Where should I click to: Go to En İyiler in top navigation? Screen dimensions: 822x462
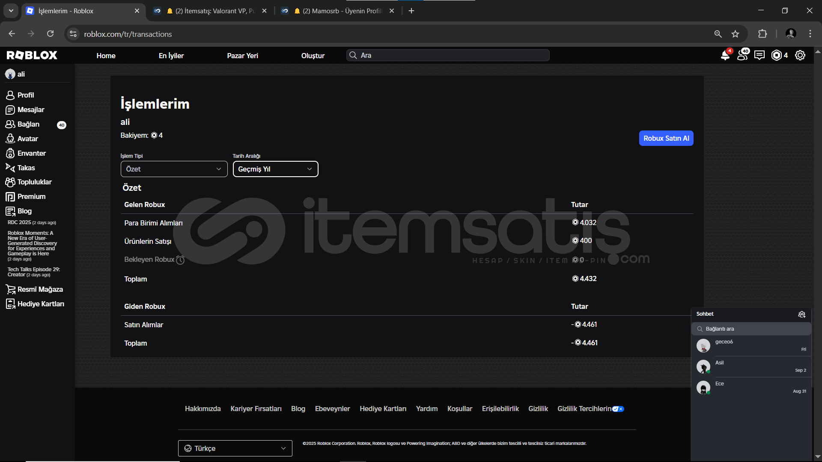pos(171,56)
